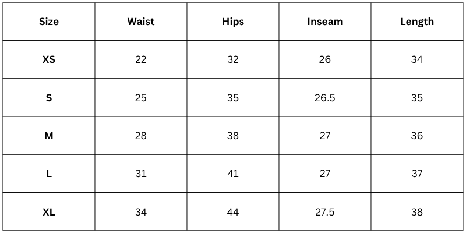Select the L size row label
Screen dimensions: 466x233
click(49, 174)
